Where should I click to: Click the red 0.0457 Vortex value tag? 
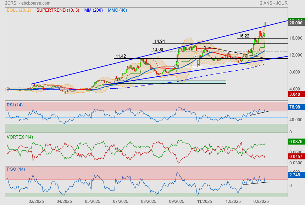point(296,156)
